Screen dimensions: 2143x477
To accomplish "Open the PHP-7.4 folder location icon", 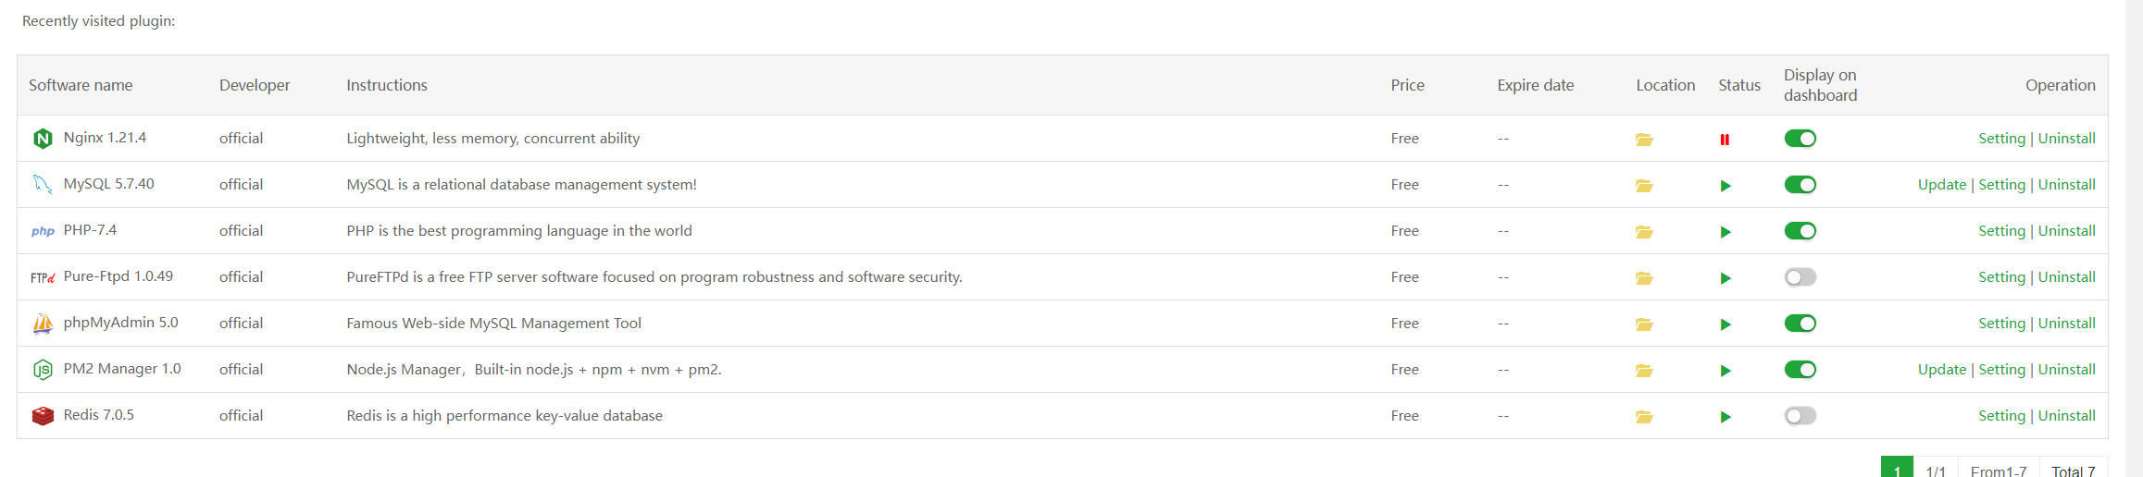I will click(1644, 232).
